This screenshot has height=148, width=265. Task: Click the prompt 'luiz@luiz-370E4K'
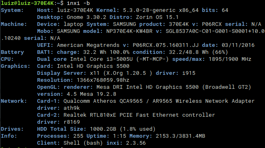click(27, 3)
